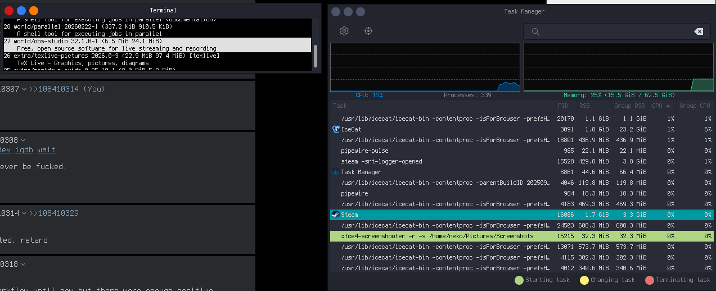The width and height of the screenshot is (716, 291).
Task: Open the 'wait' image search link
Action: [47, 150]
